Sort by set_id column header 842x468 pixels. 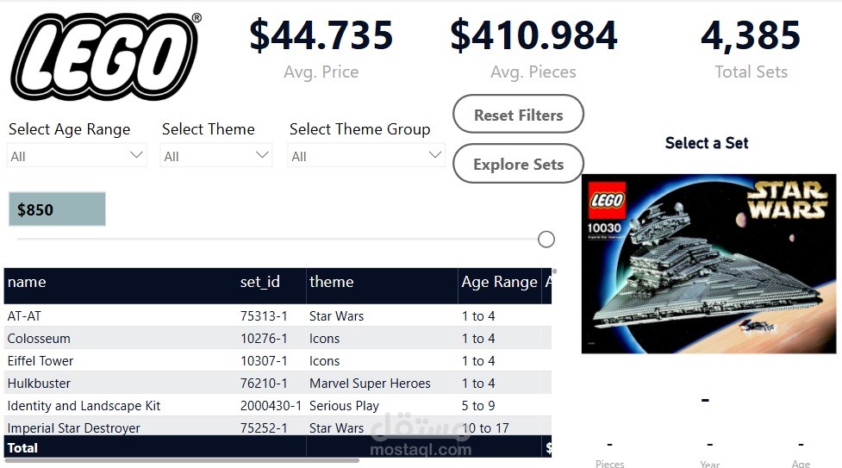pyautogui.click(x=259, y=282)
